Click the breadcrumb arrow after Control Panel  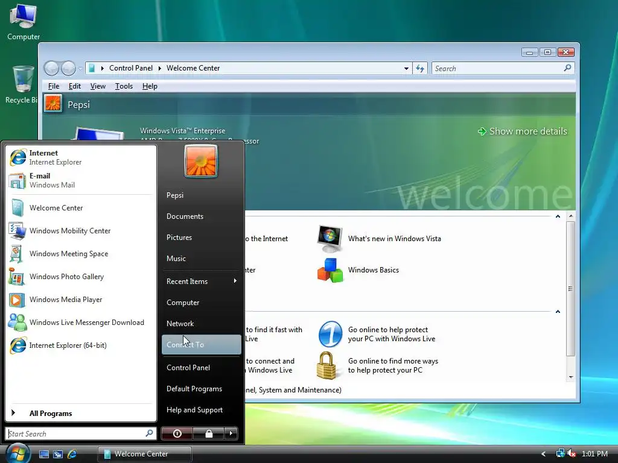click(159, 68)
